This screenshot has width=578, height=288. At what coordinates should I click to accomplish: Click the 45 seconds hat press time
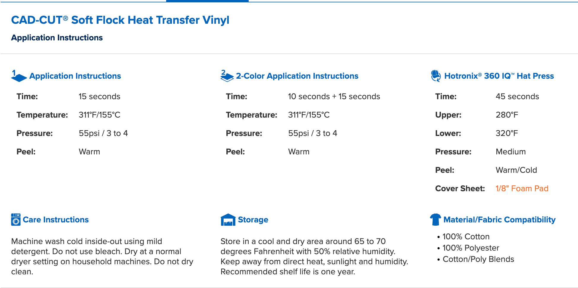(517, 96)
